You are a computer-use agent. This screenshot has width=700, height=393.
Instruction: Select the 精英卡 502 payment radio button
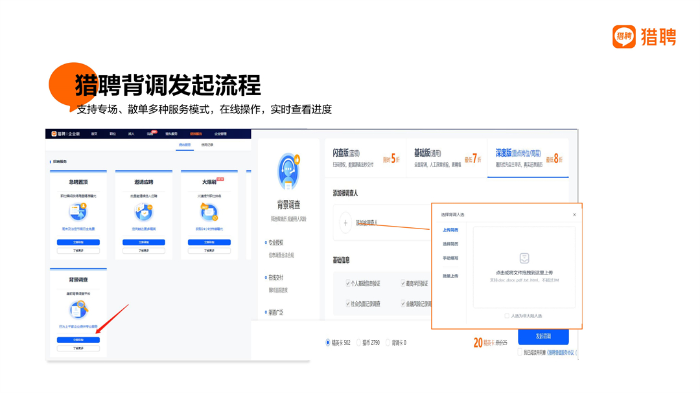coord(328,342)
